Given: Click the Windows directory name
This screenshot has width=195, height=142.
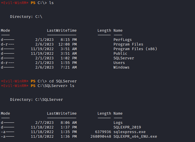Looking at the screenshot, I should click(121, 67).
